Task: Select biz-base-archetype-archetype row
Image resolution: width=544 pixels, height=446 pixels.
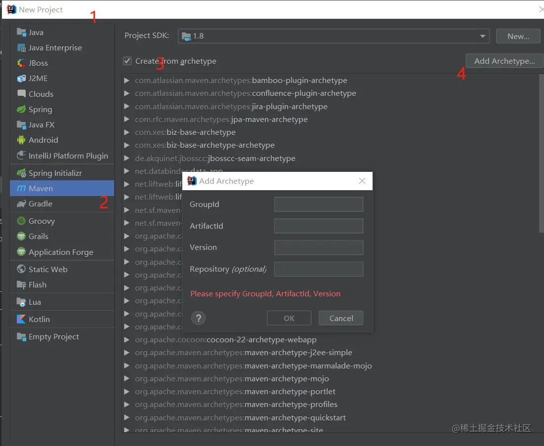Action: click(x=330, y=145)
